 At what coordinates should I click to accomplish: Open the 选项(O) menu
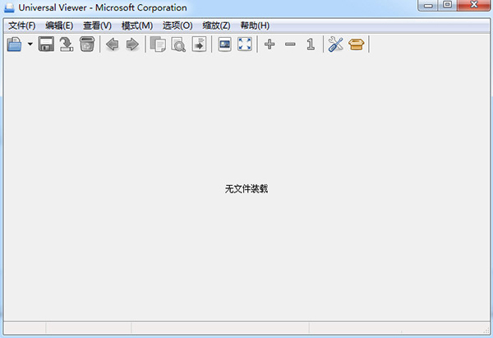pos(177,25)
